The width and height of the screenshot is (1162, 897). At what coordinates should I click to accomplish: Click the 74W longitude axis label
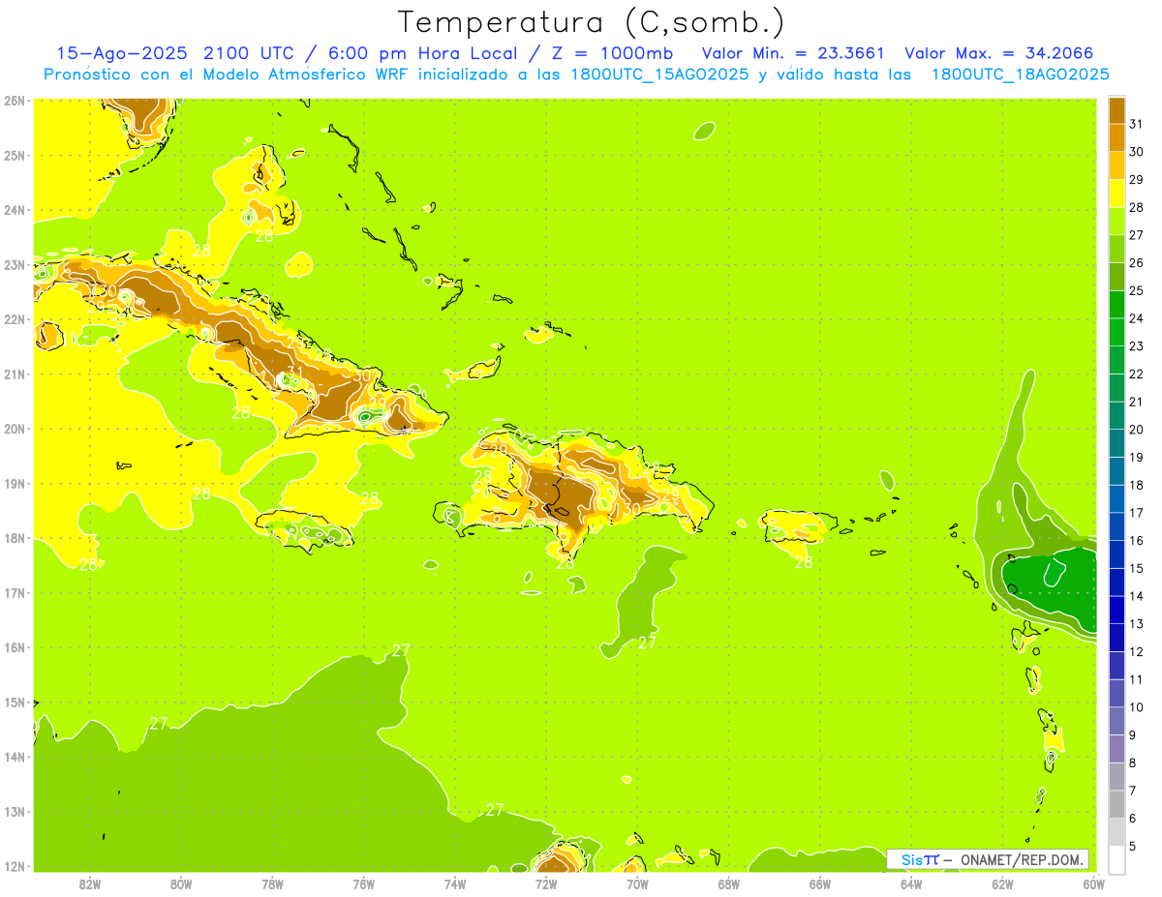coord(455,882)
